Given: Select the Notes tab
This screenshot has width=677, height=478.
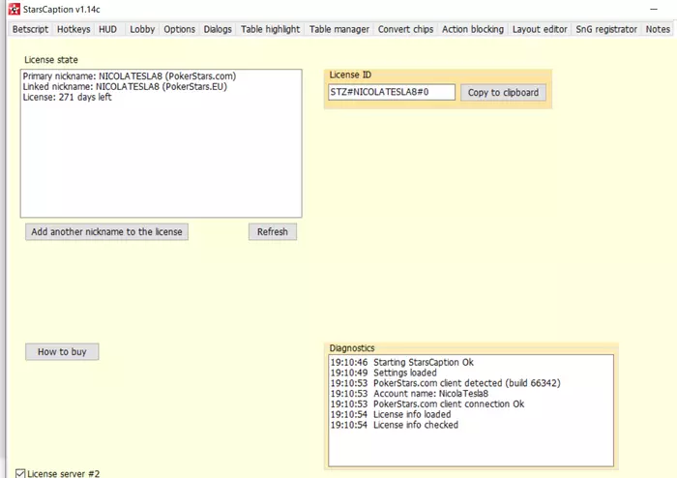Looking at the screenshot, I should [658, 29].
